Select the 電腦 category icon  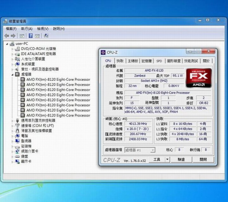click(17, 136)
